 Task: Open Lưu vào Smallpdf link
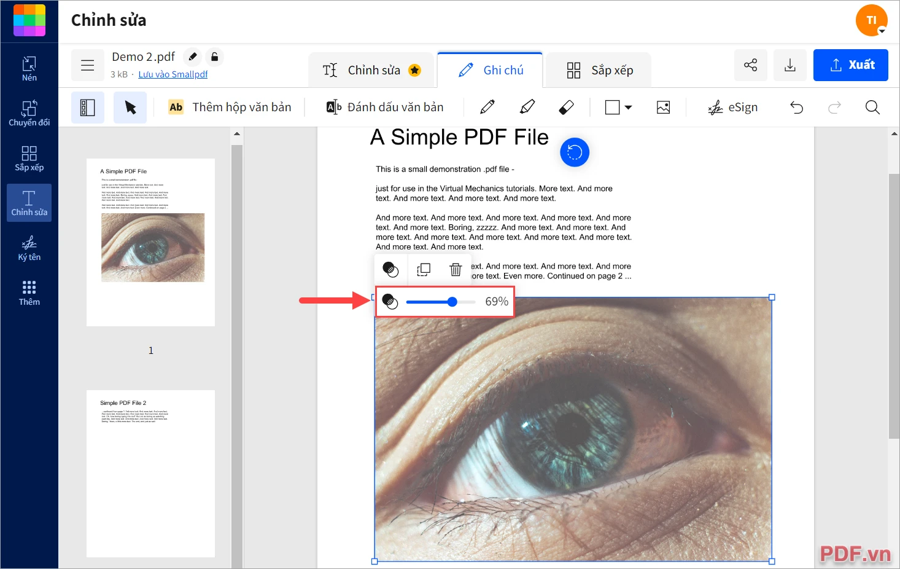point(173,74)
